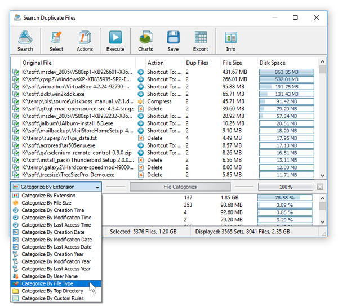Click file icon of JAlbum-install_6.3.exe row
This screenshot has width=338, height=306.
(x=16, y=123)
